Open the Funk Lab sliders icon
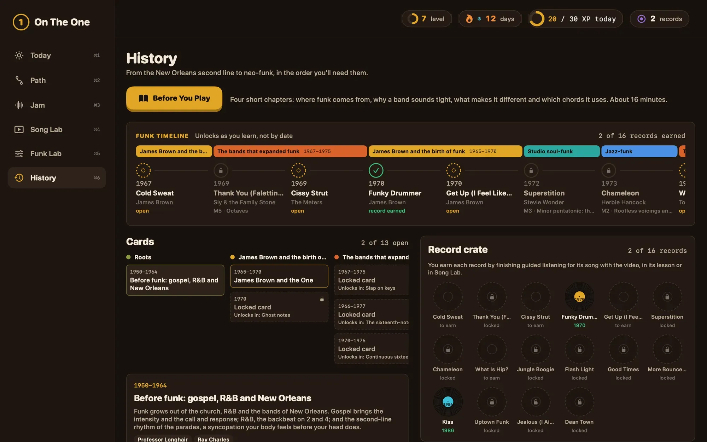 (19, 153)
